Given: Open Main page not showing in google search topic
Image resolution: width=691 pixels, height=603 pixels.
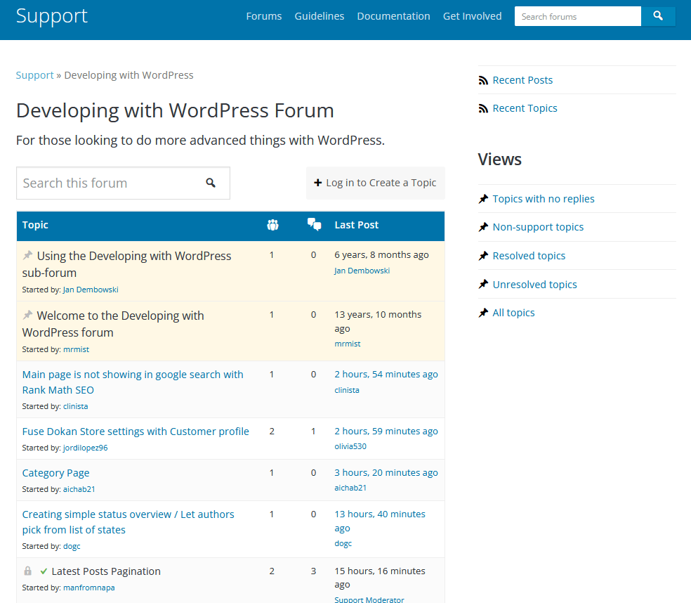Looking at the screenshot, I should pyautogui.click(x=133, y=382).
